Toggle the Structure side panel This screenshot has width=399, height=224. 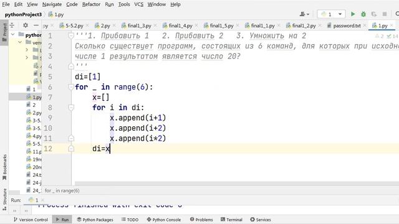(x=4, y=199)
